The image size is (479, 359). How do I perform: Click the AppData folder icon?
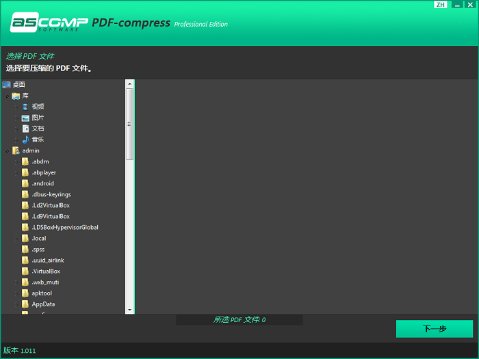tap(25, 304)
